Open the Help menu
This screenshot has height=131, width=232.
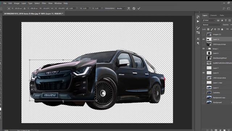click(x=66, y=3)
